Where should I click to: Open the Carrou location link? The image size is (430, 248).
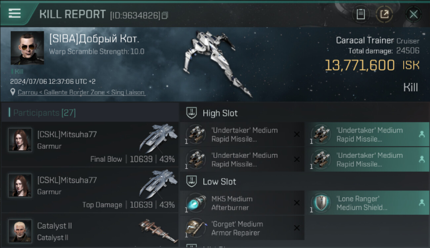(x=81, y=92)
